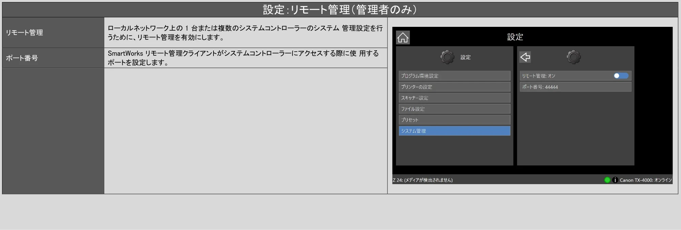Toggle the リモート管理 switch
This screenshot has height=230, width=681.
[621, 76]
